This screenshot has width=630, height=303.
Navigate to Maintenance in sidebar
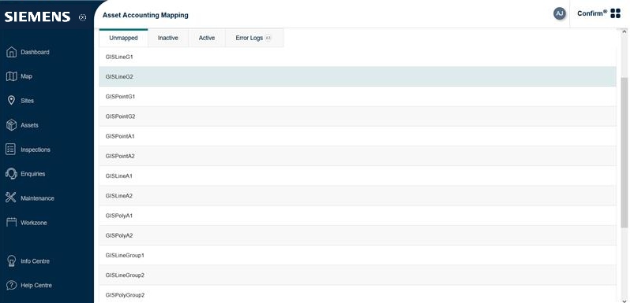[x=37, y=198]
